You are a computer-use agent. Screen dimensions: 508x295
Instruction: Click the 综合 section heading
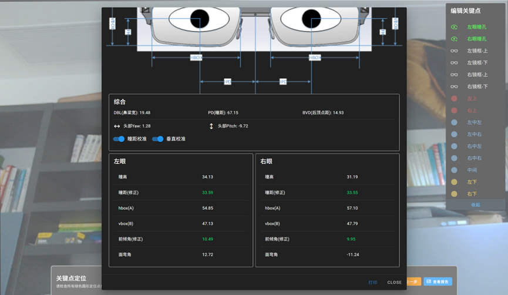click(120, 102)
